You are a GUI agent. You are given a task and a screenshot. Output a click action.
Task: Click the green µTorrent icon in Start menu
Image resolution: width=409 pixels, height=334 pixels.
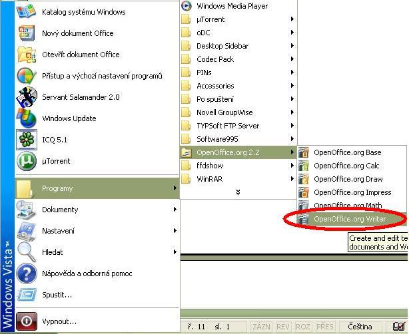pos(27,161)
